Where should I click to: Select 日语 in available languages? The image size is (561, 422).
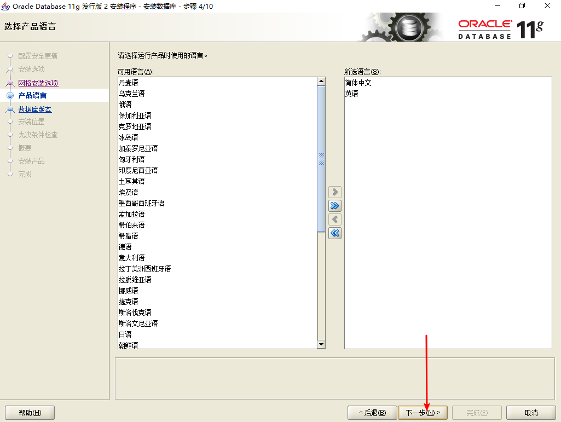[x=217, y=334]
